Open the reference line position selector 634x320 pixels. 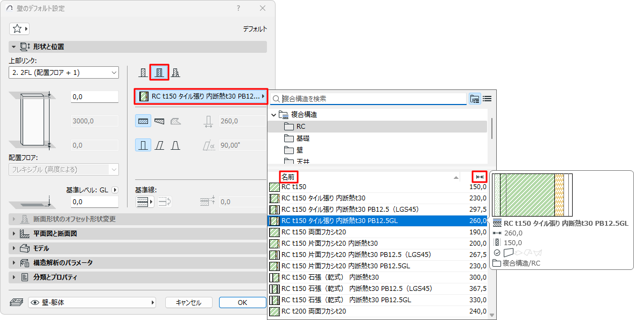pyautogui.click(x=145, y=201)
